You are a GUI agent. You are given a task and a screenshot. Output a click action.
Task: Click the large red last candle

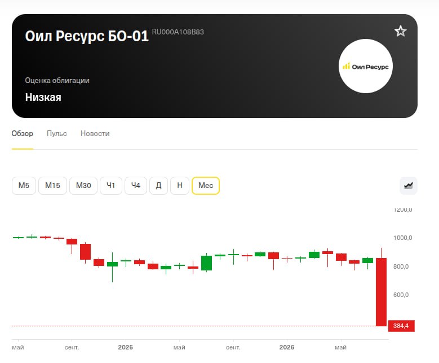[x=381, y=292]
